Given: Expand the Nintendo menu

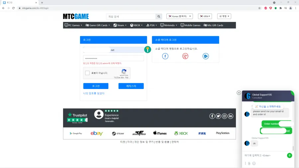Looking at the screenshot, I should point(169,25).
